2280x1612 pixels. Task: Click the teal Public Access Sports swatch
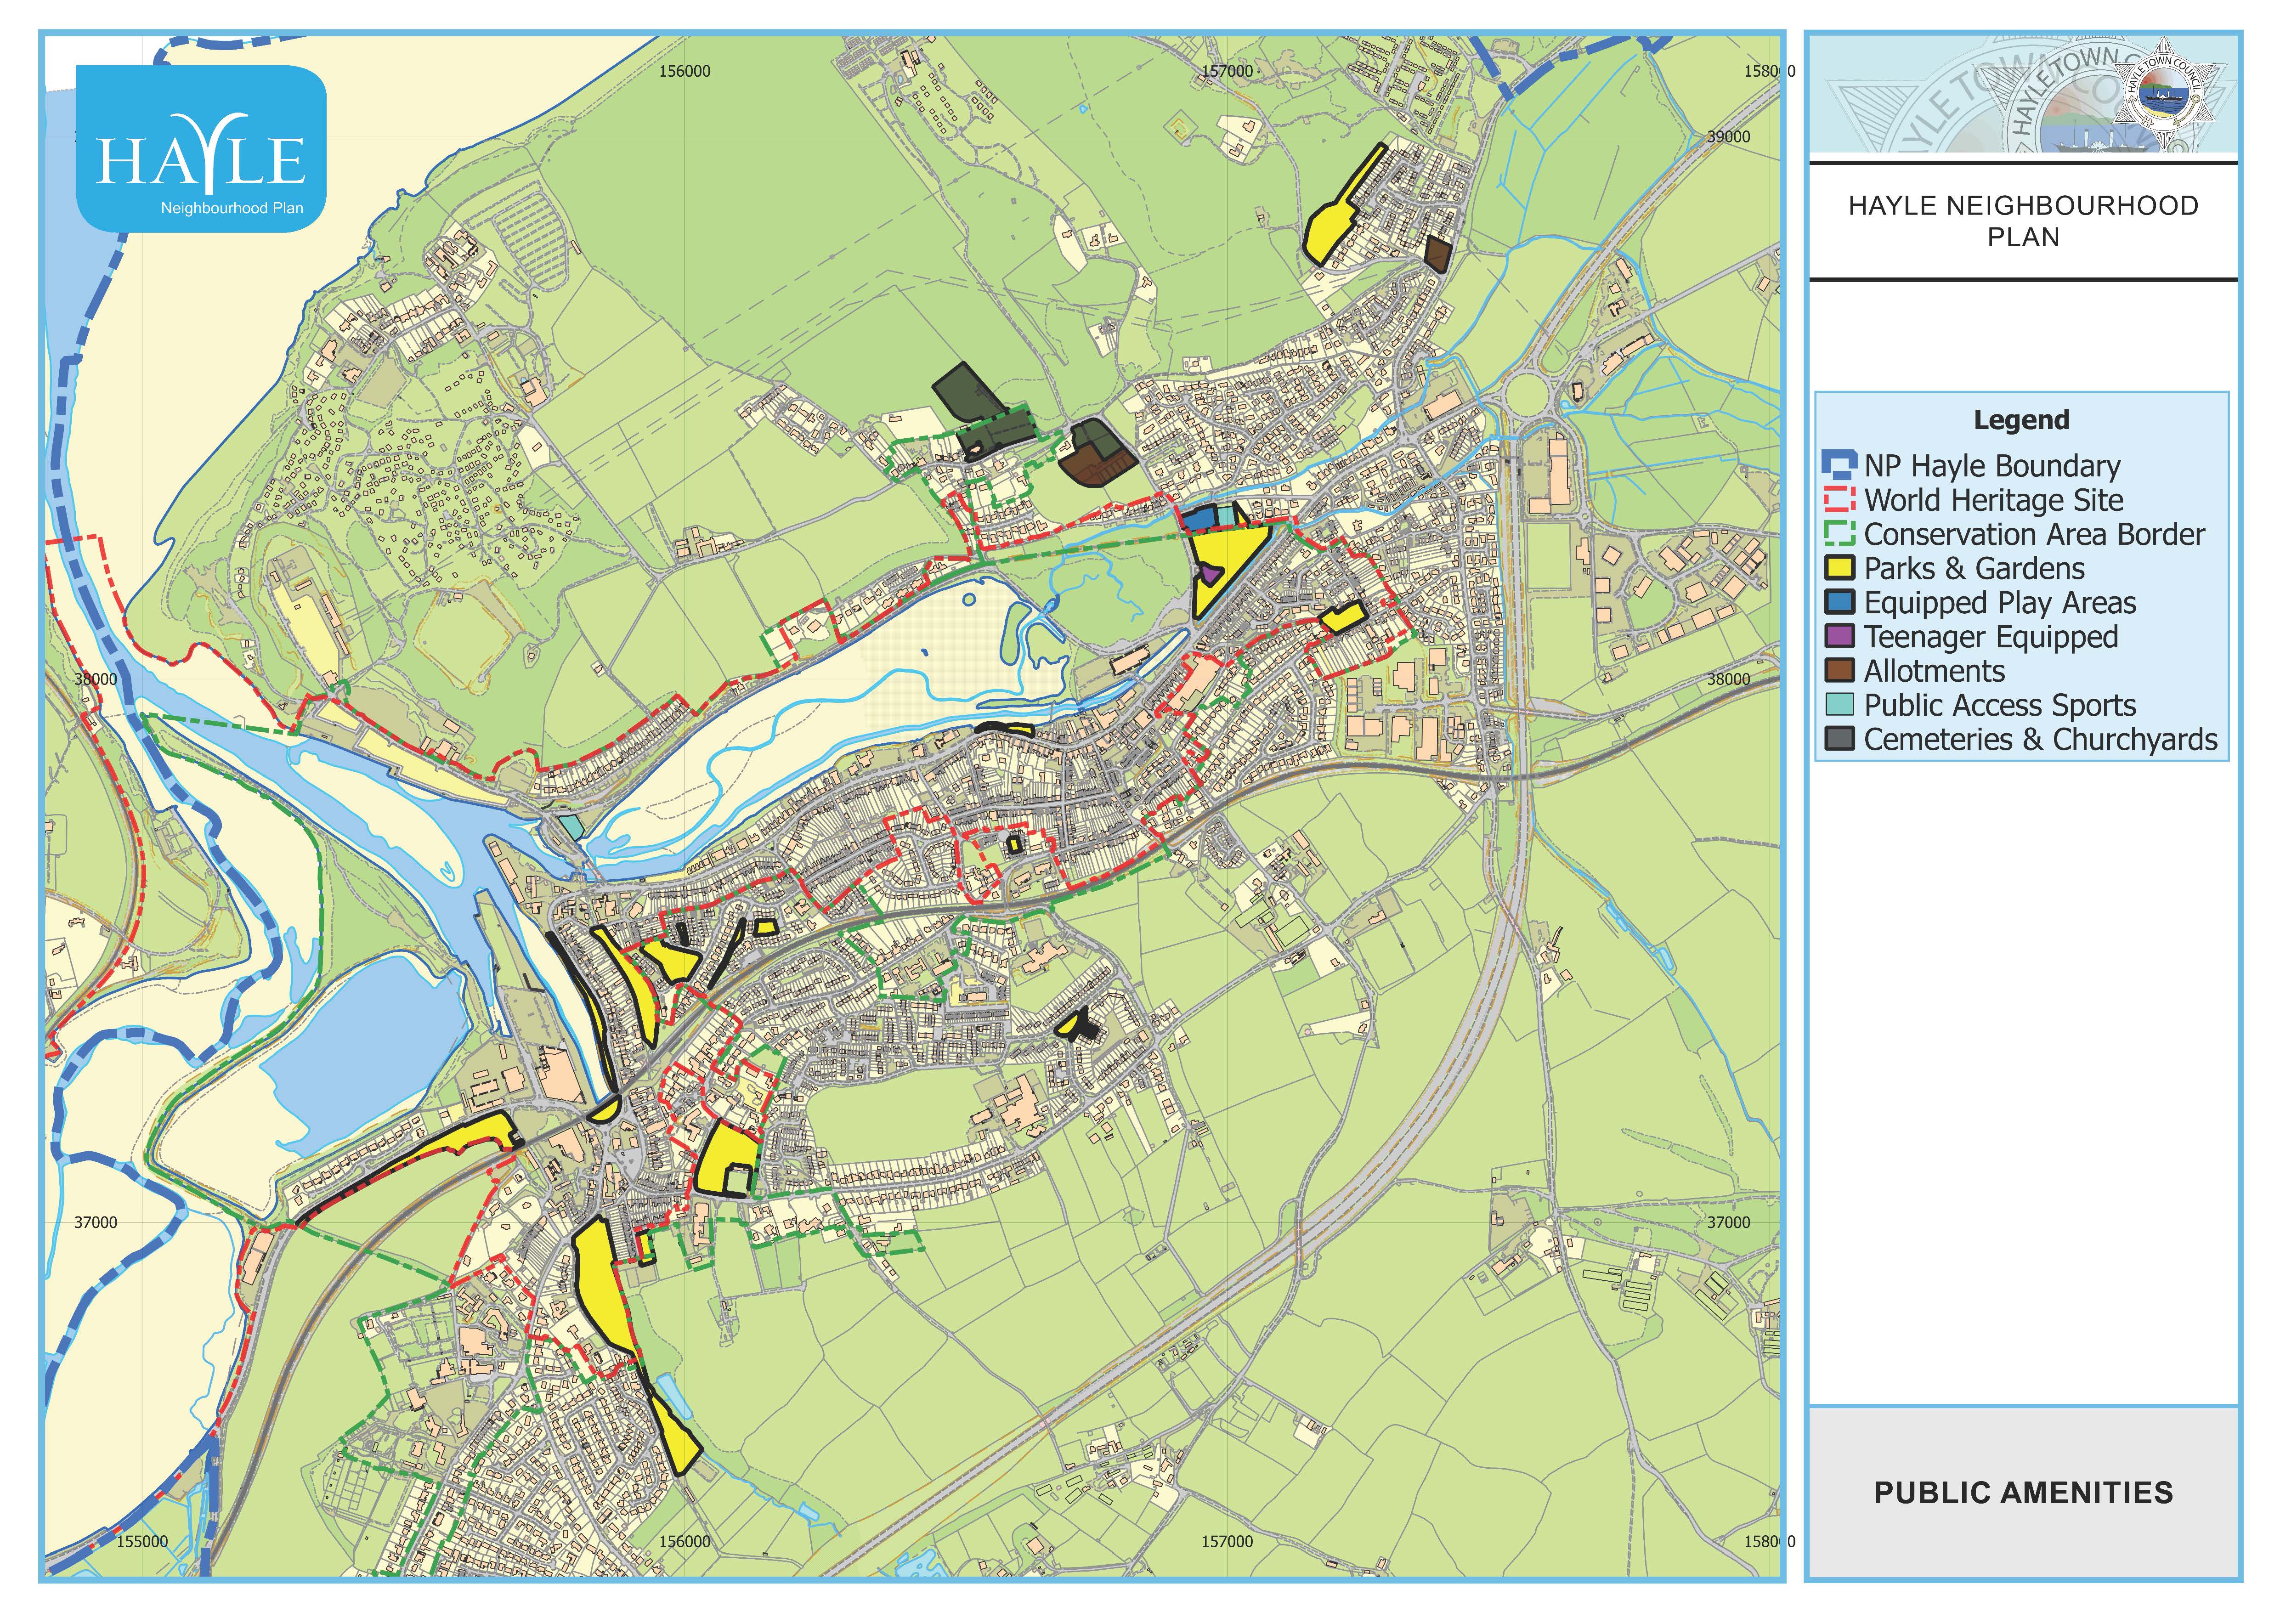[x=1839, y=705]
